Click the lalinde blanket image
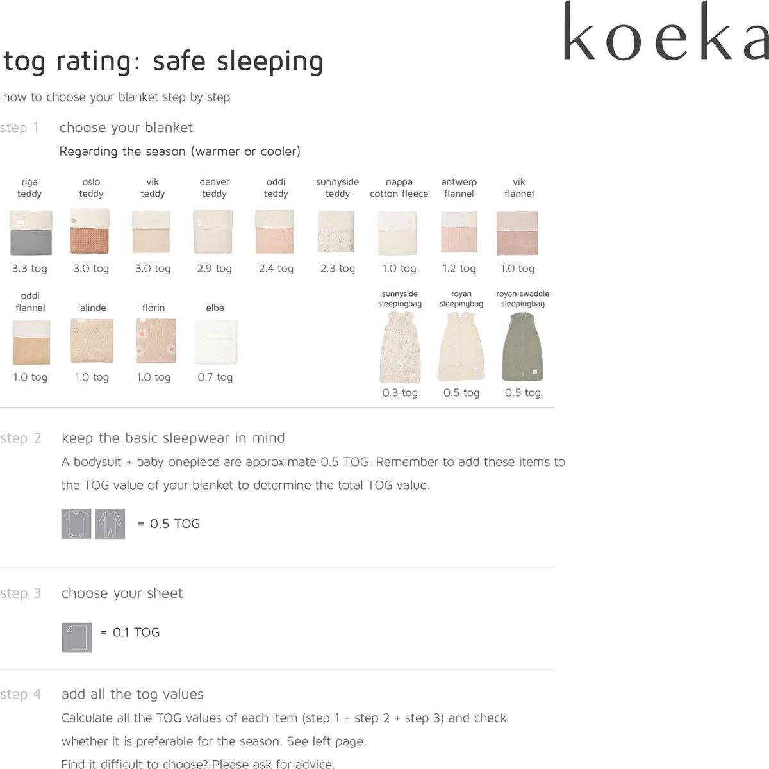Image resolution: width=769 pixels, height=769 pixels. pyautogui.click(x=92, y=341)
